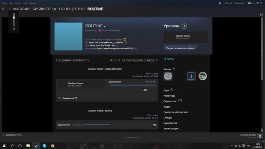
Task: Open the Windows Start menu
Action: point(4,146)
